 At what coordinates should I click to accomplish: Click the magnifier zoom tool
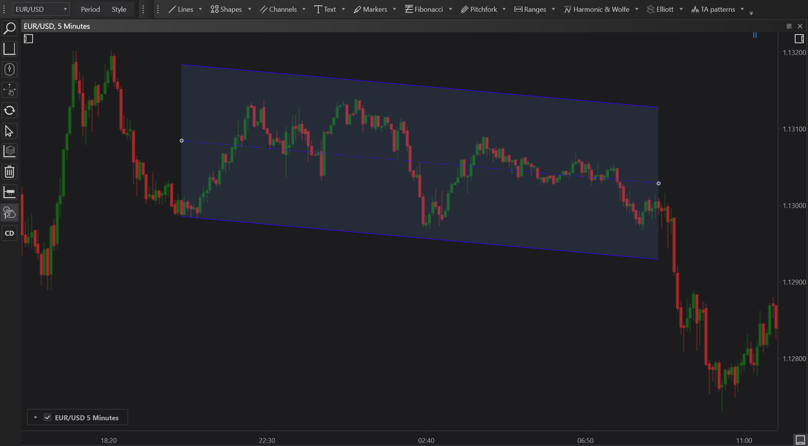pos(9,28)
